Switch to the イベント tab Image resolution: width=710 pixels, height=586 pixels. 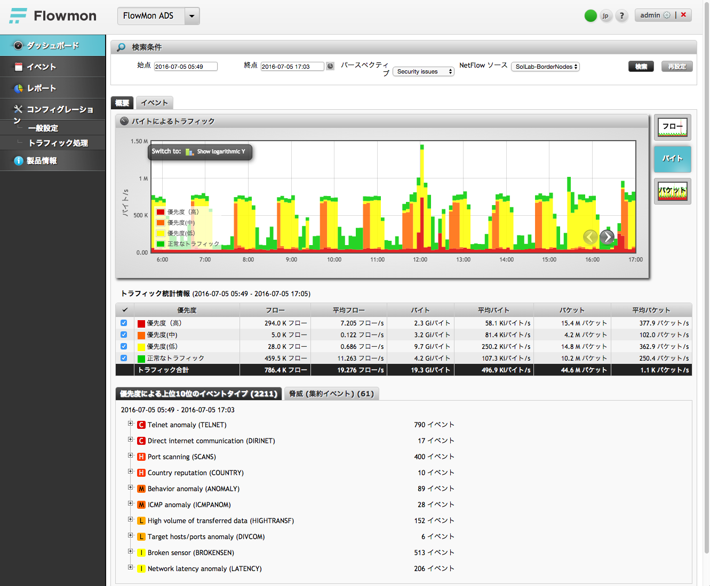[154, 103]
